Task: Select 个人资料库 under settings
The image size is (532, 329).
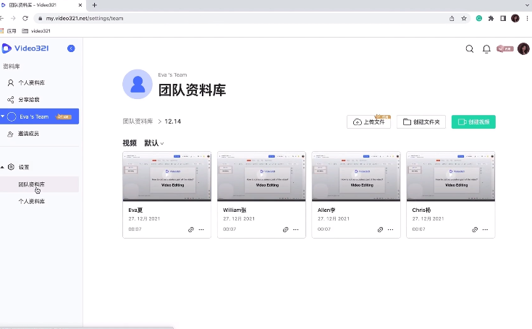Action: tap(32, 201)
